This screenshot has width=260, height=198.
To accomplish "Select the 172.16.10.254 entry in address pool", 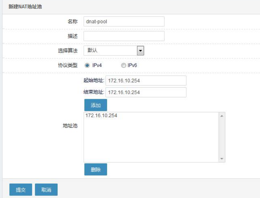I will tap(101, 115).
